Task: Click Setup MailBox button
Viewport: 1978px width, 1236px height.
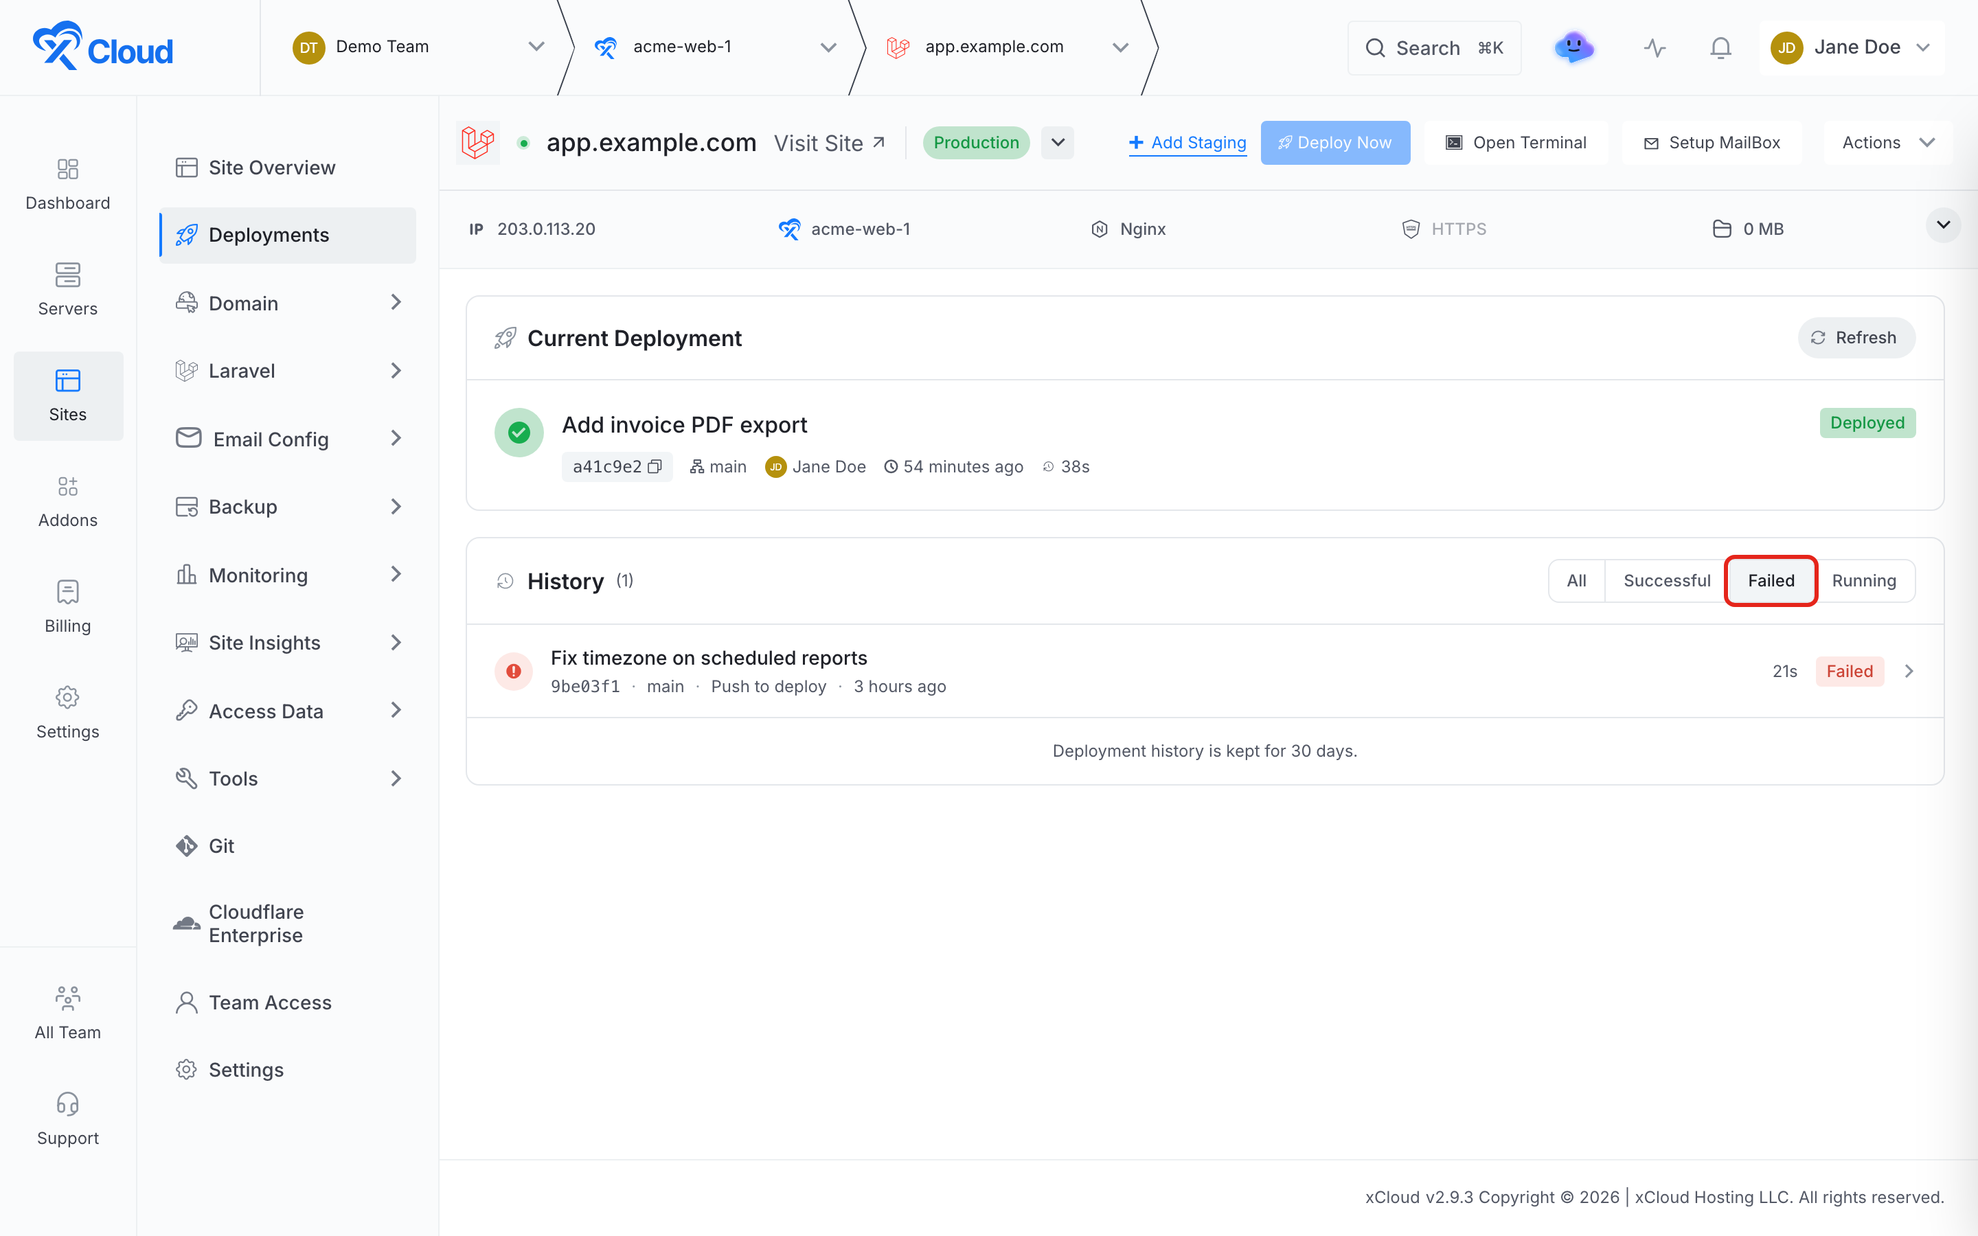Action: pos(1712,142)
